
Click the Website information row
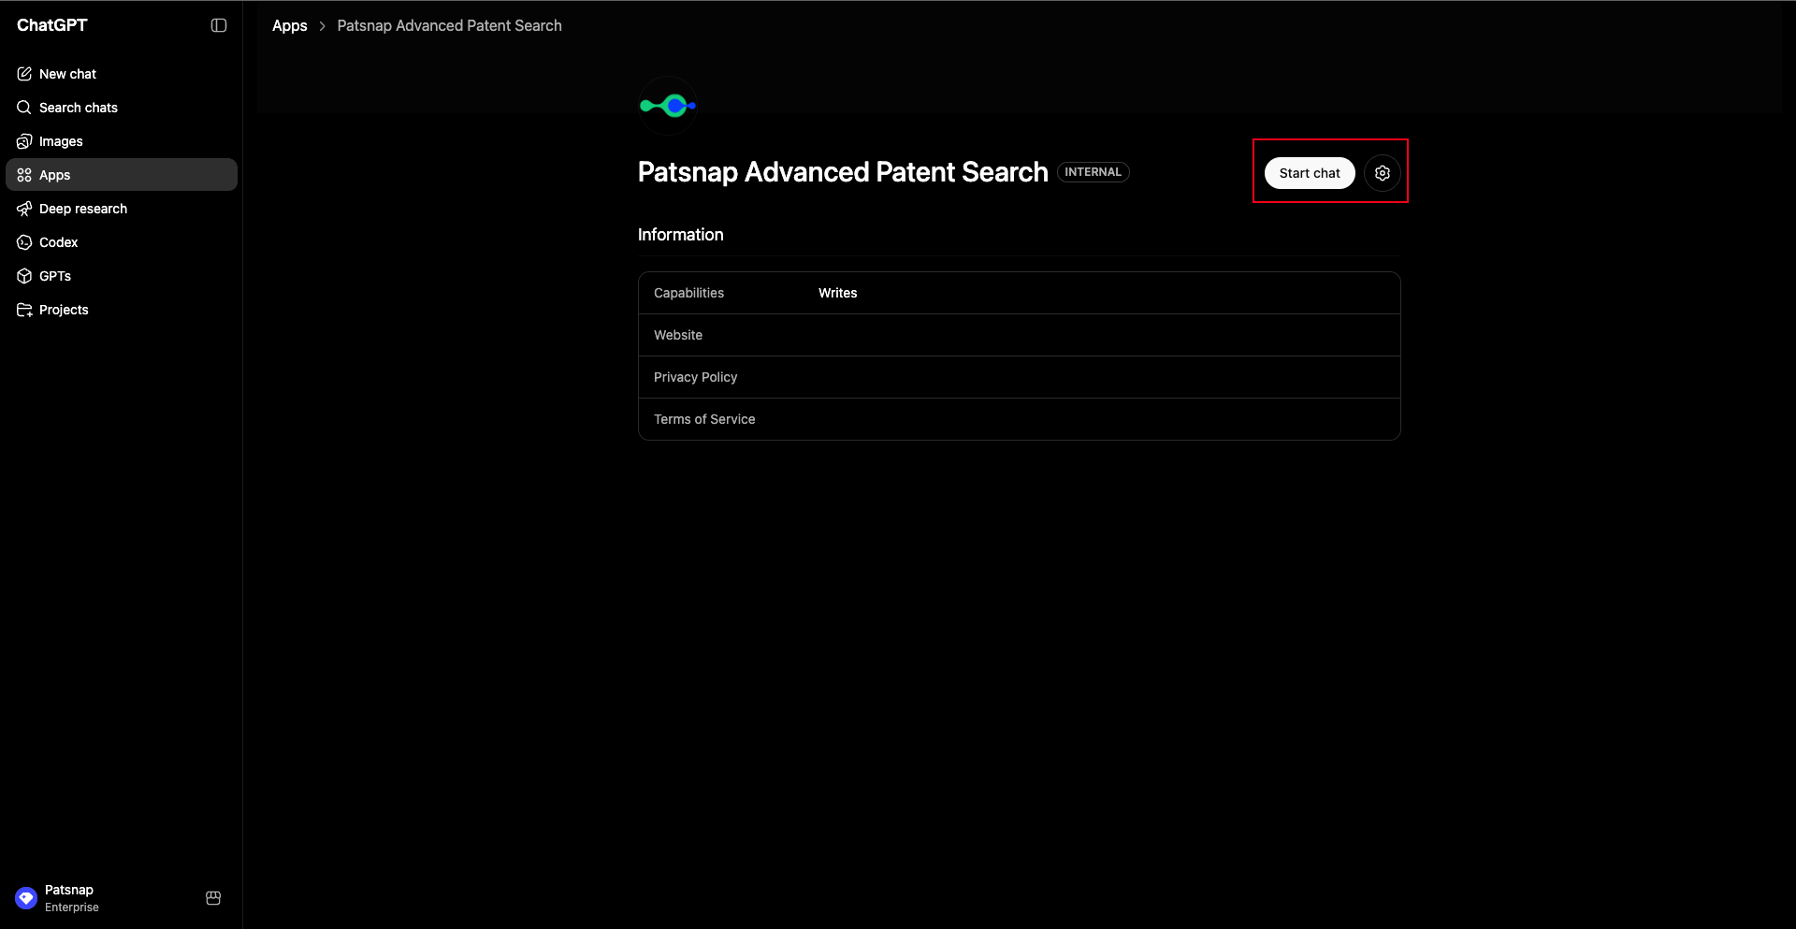pos(1020,335)
